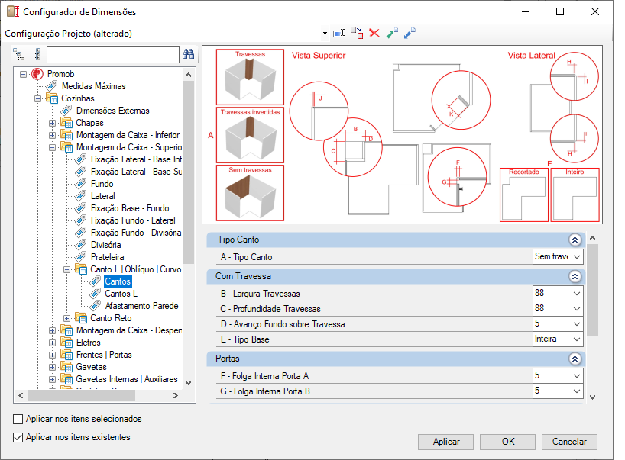Select Medidas Máximas in tree
Image resolution: width=625 pixels, height=460 pixels.
94,86
